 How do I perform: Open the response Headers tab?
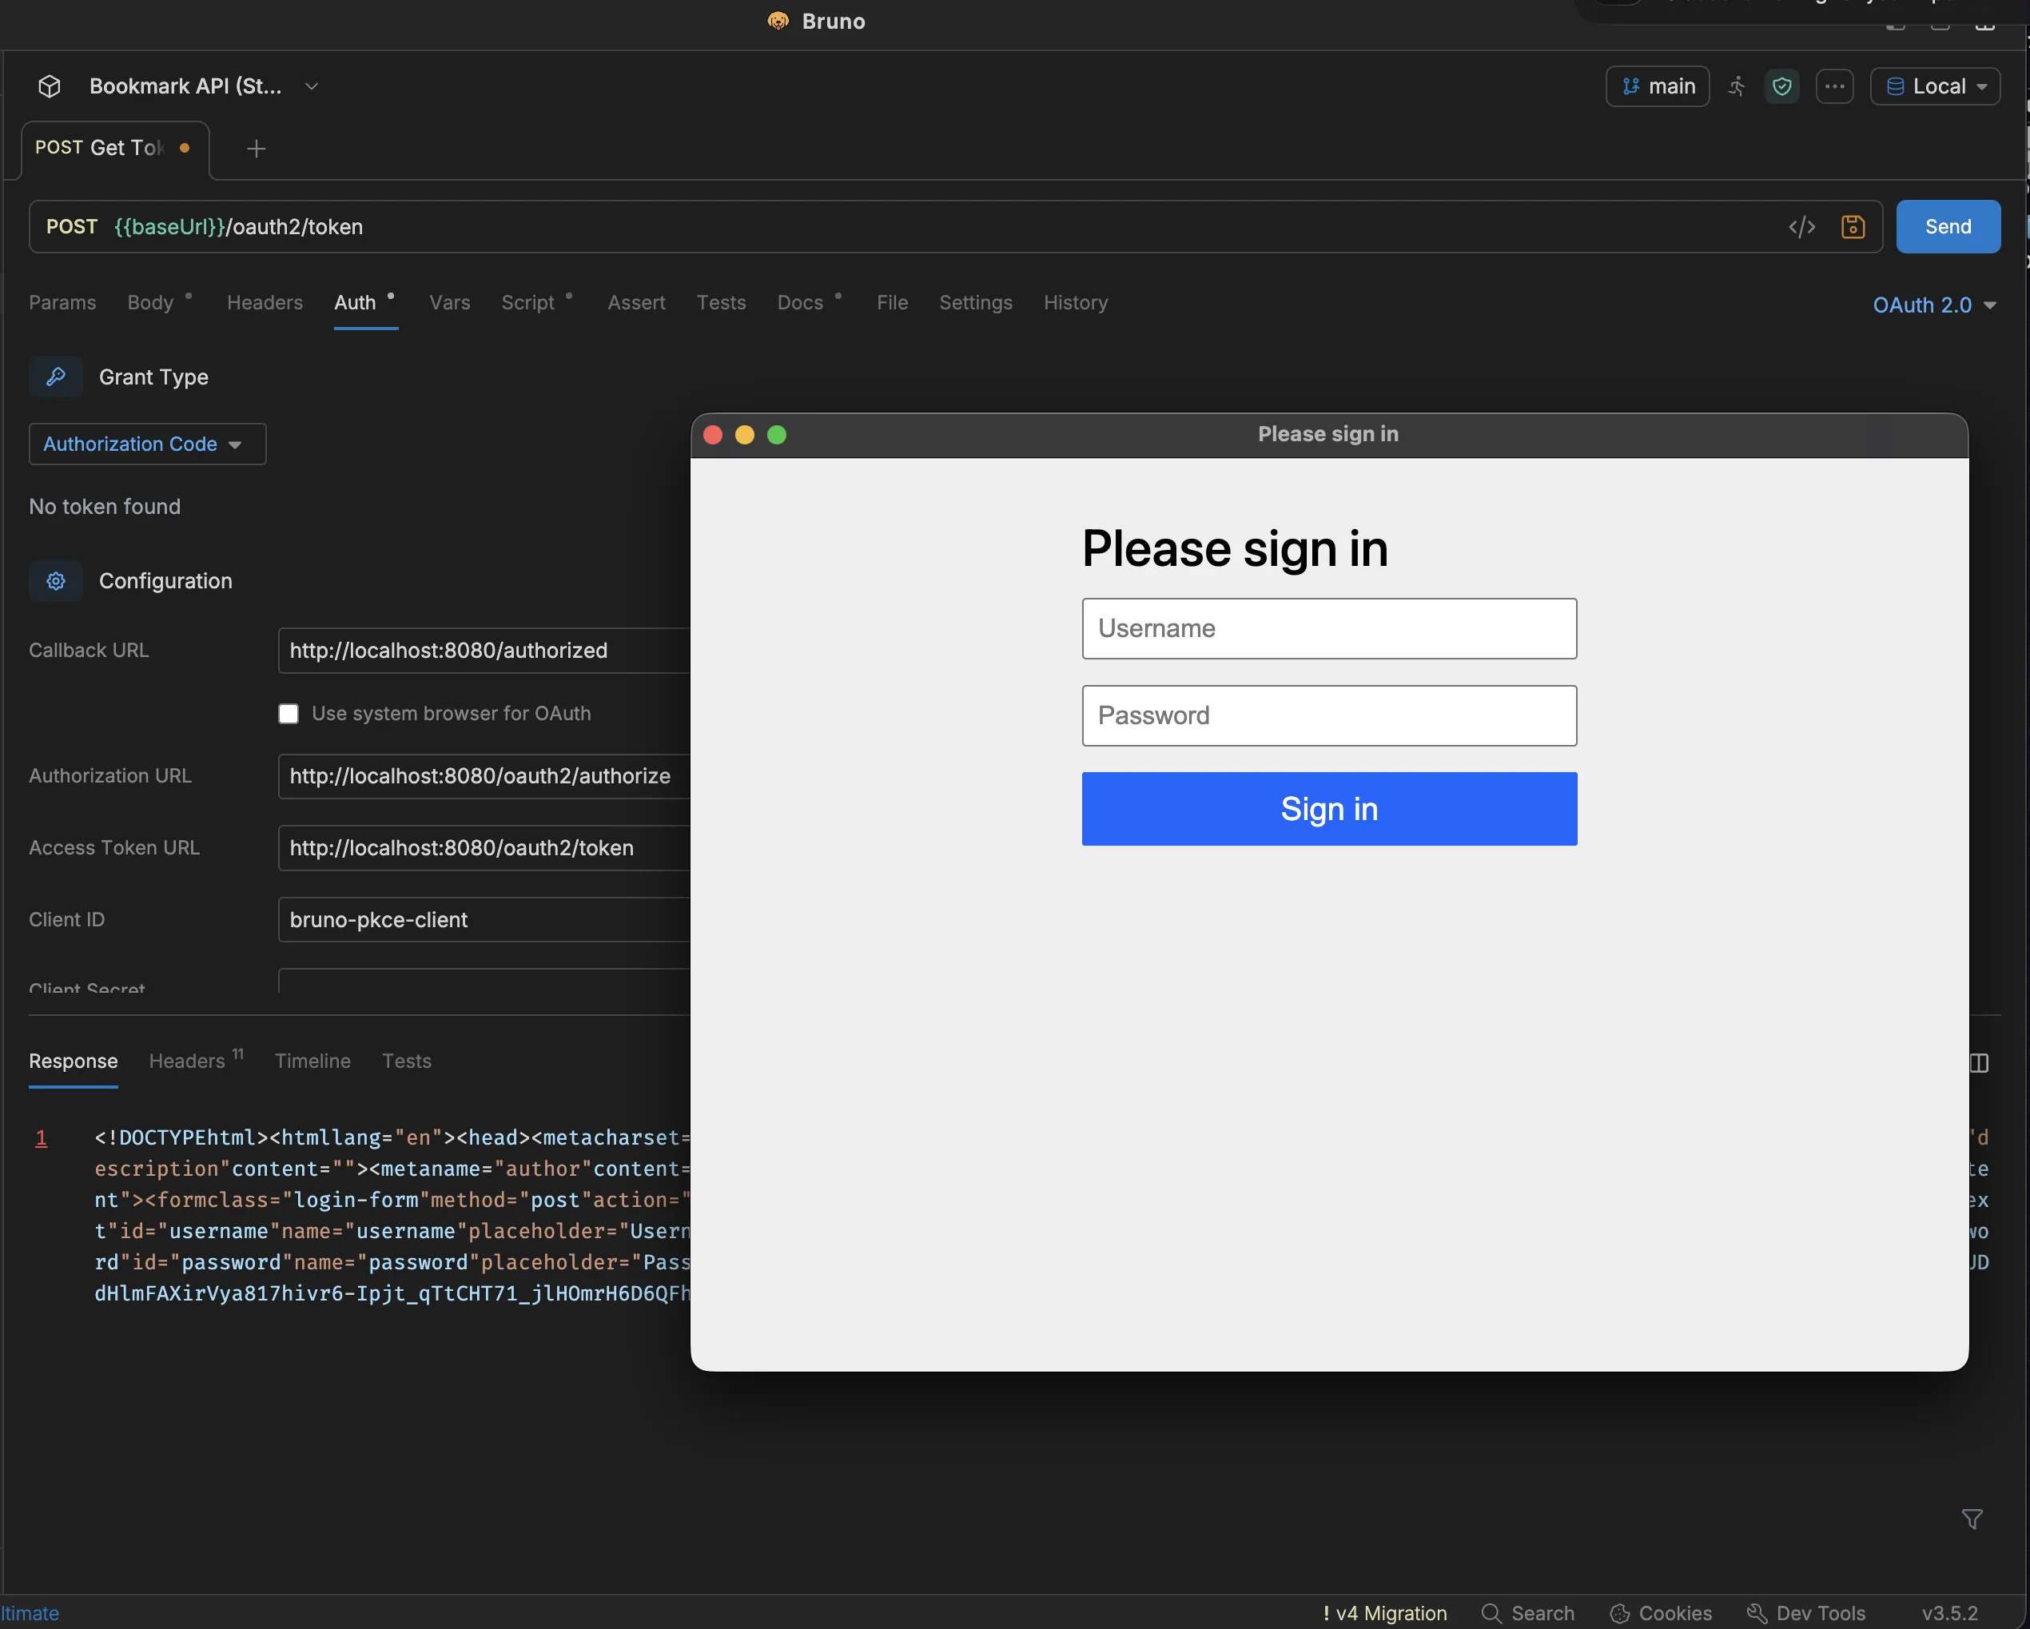pyautogui.click(x=187, y=1061)
